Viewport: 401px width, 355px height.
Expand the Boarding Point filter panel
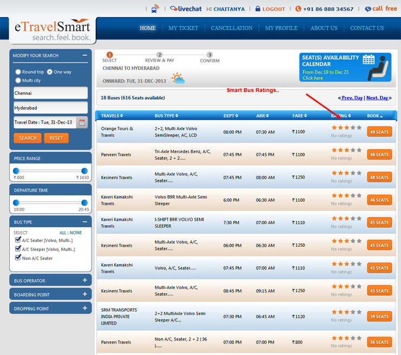point(85,294)
